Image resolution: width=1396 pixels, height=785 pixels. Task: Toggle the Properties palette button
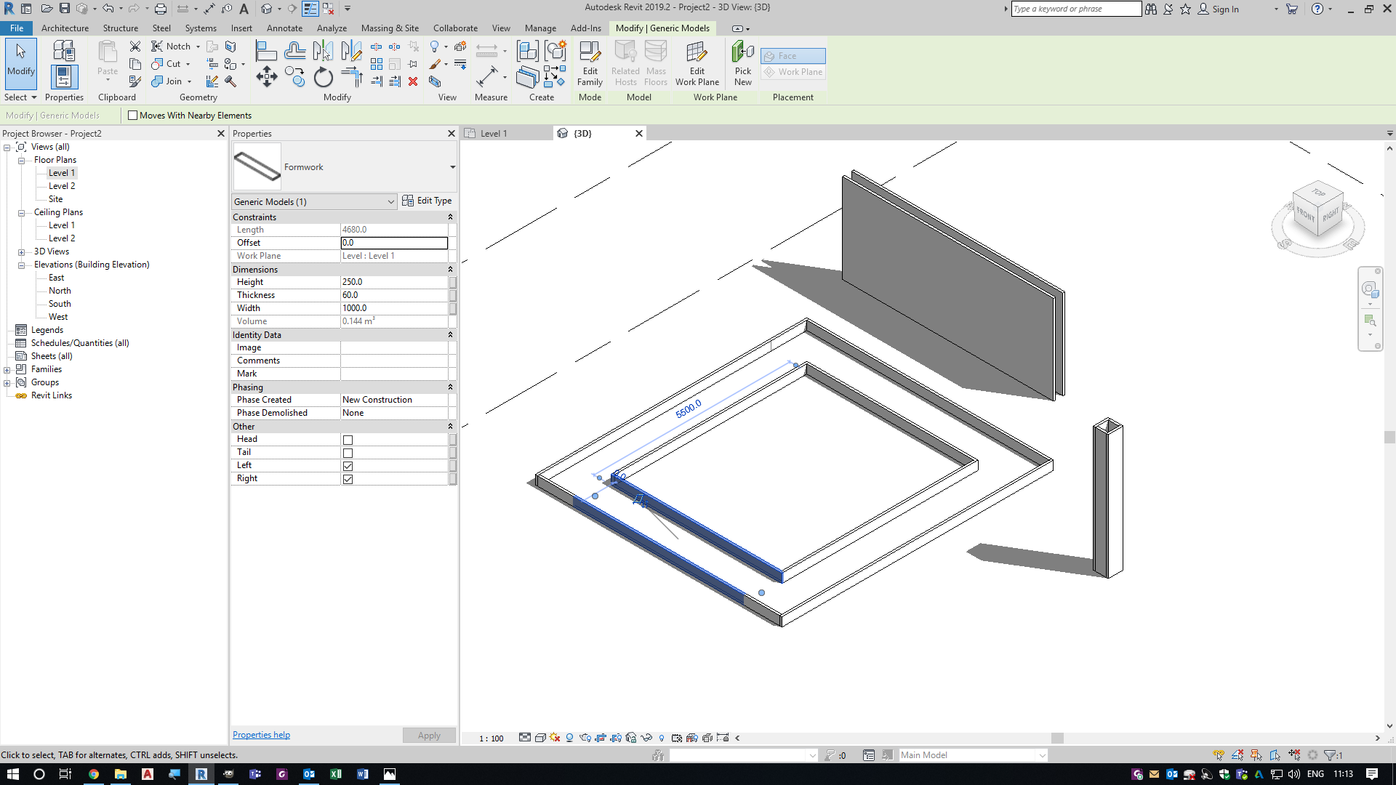63,77
